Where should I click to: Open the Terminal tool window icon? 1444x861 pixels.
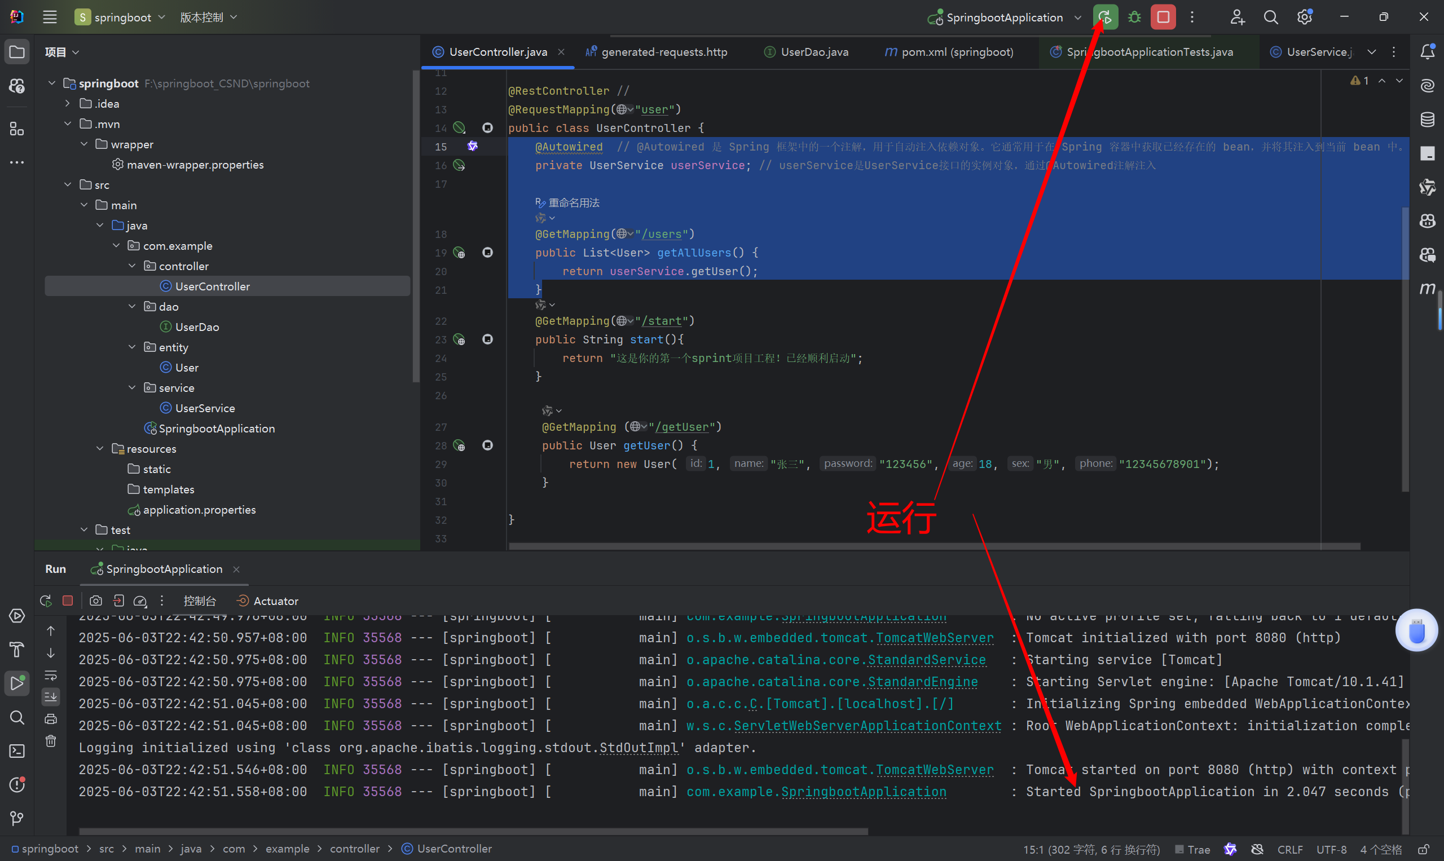pyautogui.click(x=17, y=750)
